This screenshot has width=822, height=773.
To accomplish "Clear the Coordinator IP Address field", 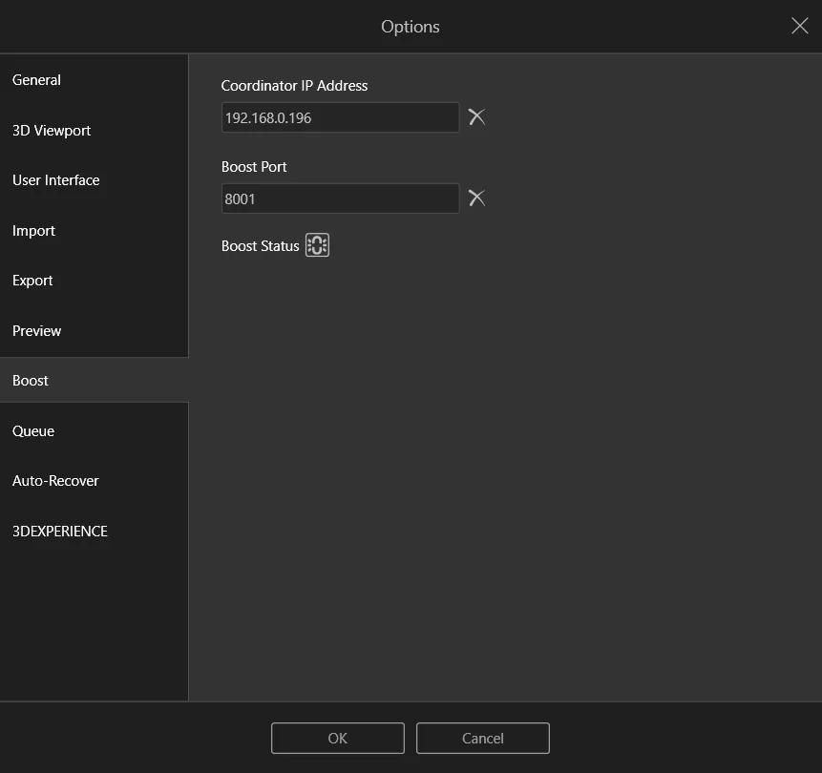I will tap(476, 116).
